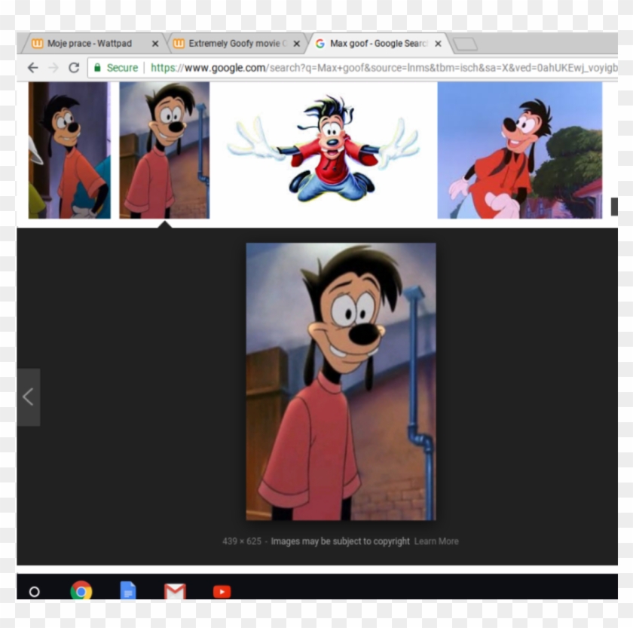Viewport: 633px width, 628px height.
Task: Select first Max thumbnail in orange shirt
Action: click(69, 150)
